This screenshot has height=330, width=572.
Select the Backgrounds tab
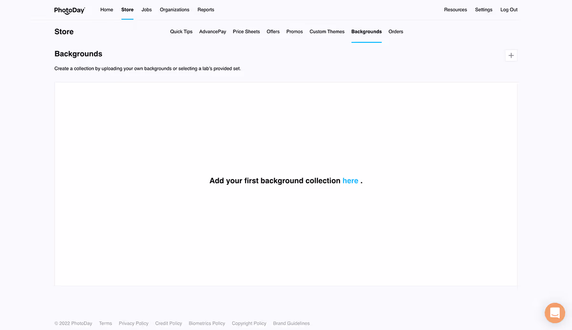[x=367, y=31]
